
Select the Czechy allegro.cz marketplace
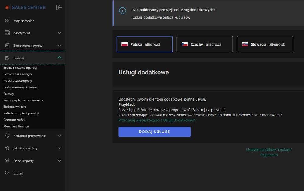pos(205,44)
